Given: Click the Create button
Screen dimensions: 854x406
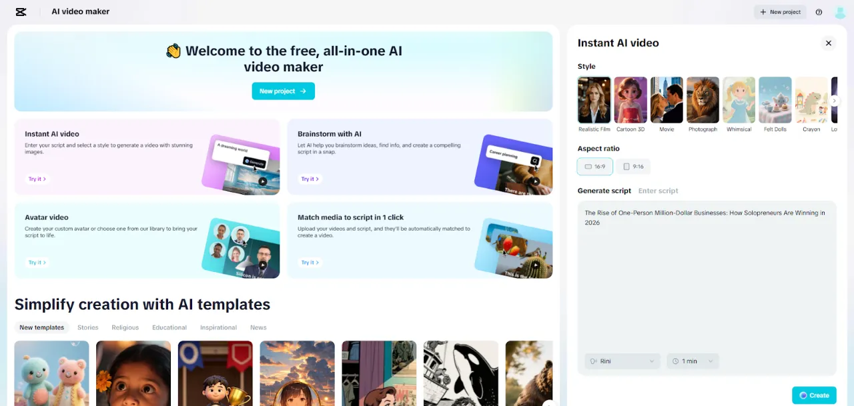Looking at the screenshot, I should coord(814,395).
